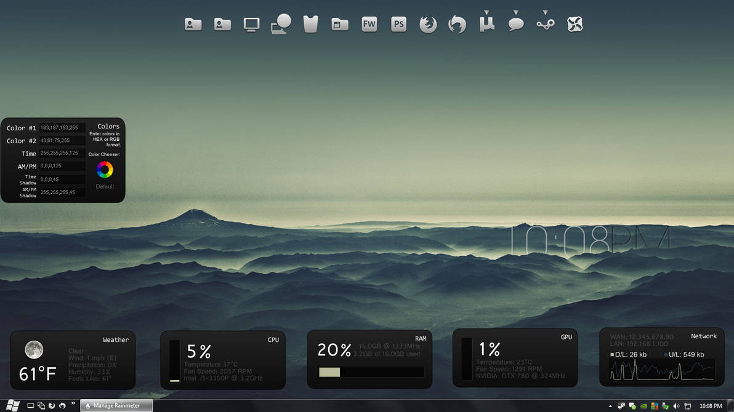Viewport: 734px width, 412px height.
Task: Click the Safely Remove Hardware tray icon
Action: click(x=665, y=406)
